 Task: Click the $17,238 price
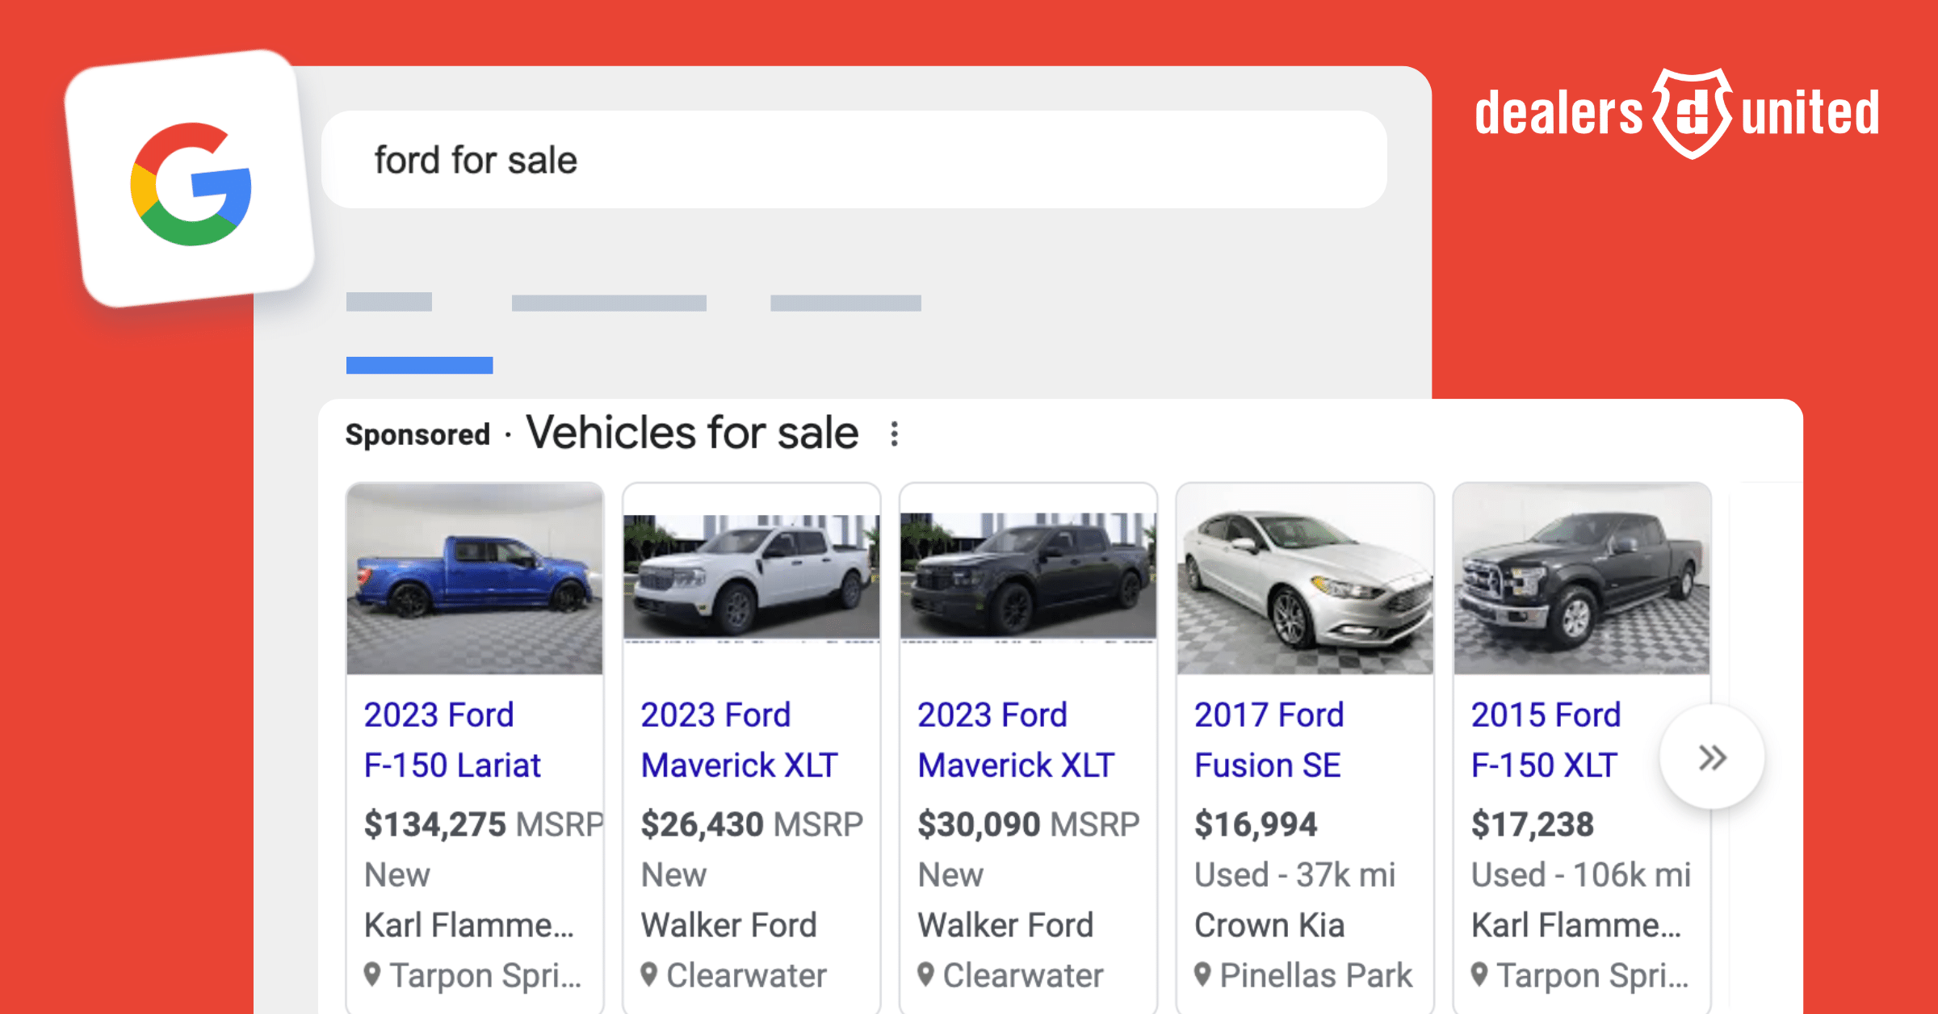[x=1533, y=824]
